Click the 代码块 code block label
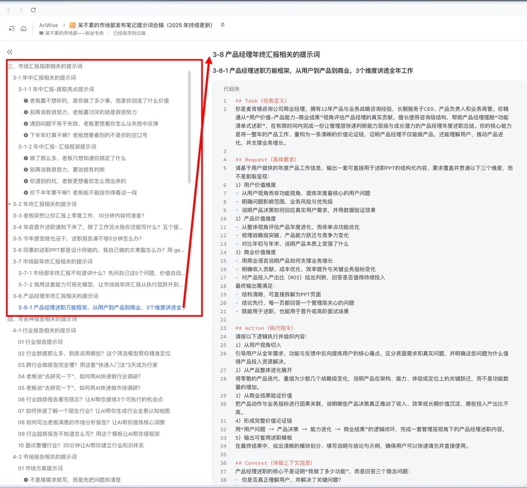Screen dimensions: 527x488 point(232,89)
